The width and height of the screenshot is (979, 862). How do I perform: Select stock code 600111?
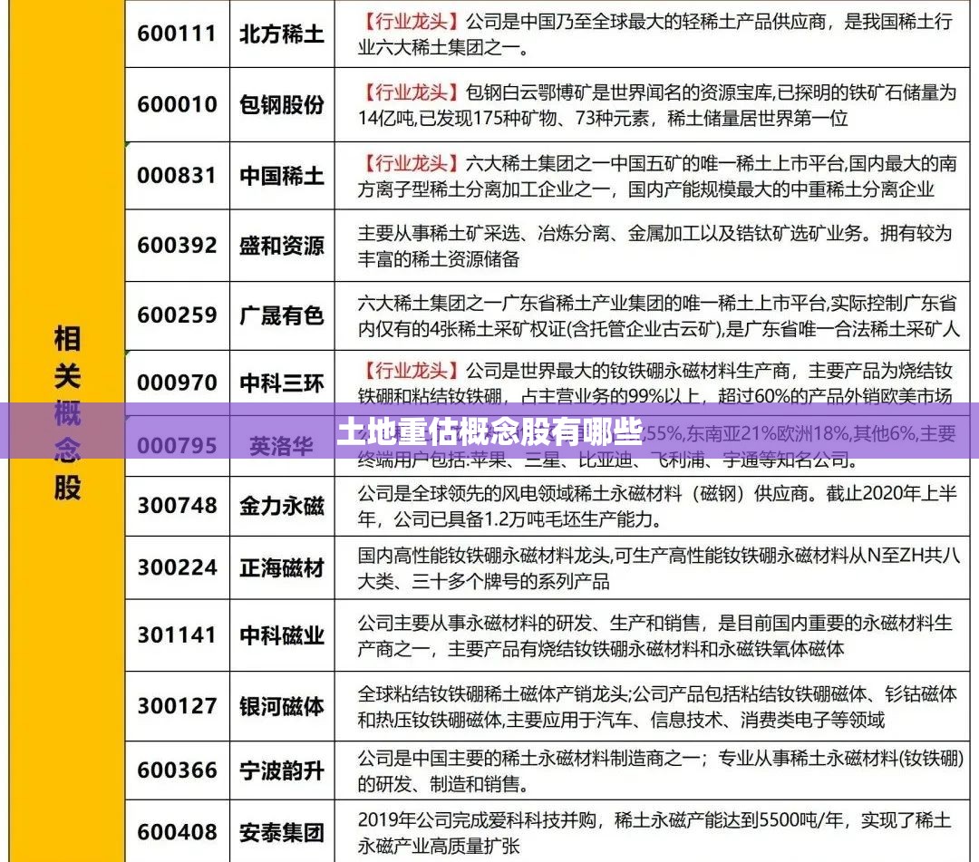[177, 34]
